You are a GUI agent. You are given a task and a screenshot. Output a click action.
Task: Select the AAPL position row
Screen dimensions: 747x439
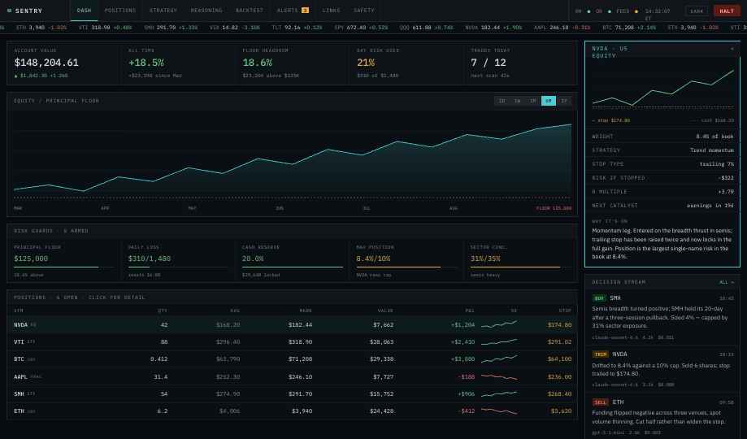[x=293, y=377]
